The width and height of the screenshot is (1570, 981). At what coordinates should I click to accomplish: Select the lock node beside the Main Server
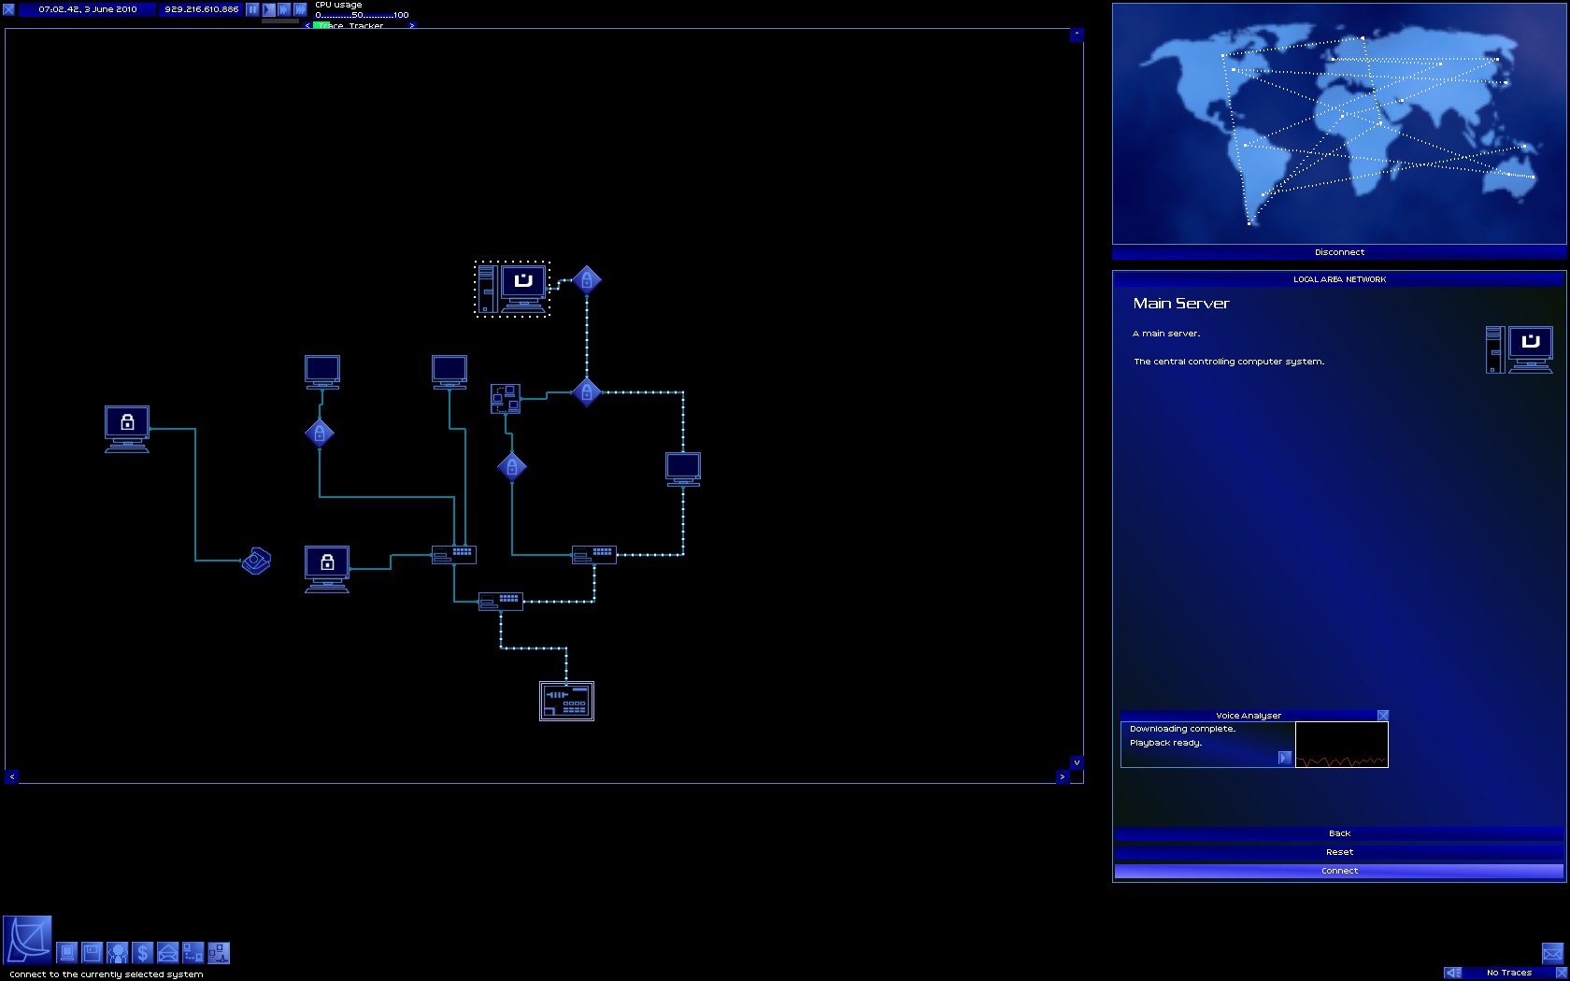[x=587, y=280]
